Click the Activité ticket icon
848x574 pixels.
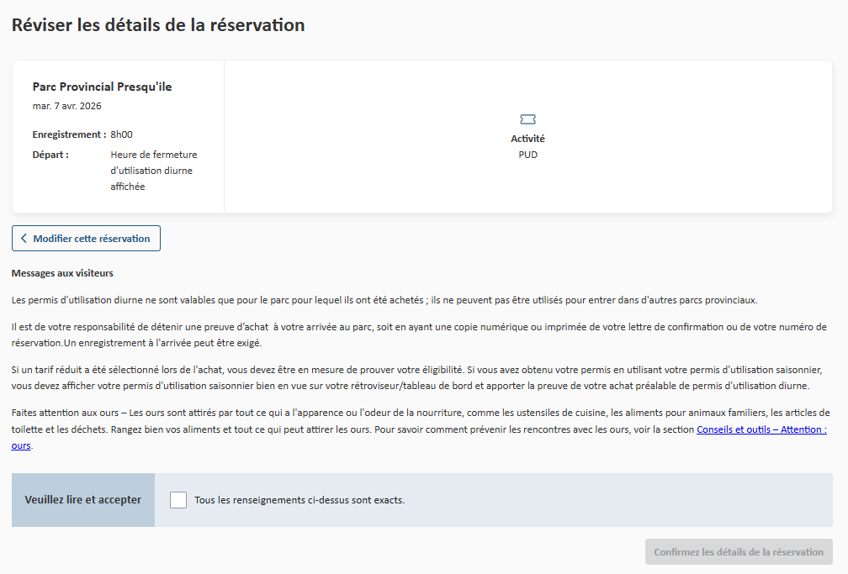click(x=527, y=120)
